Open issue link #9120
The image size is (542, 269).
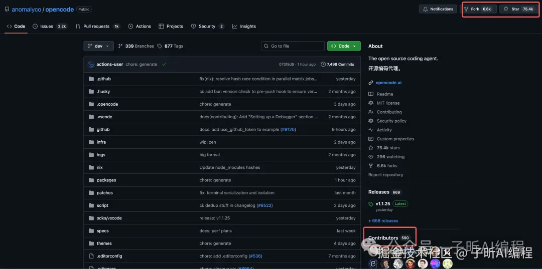tap(289, 129)
